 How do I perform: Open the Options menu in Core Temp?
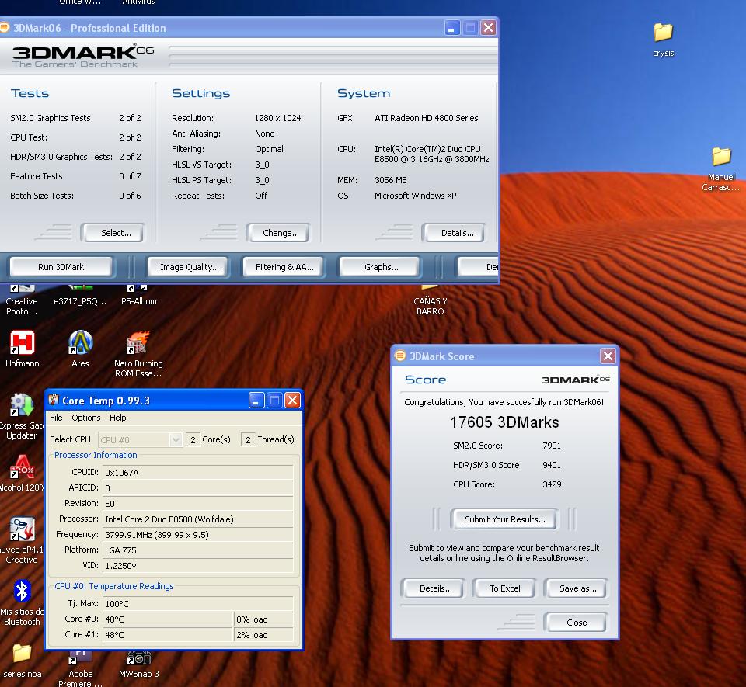coord(86,418)
